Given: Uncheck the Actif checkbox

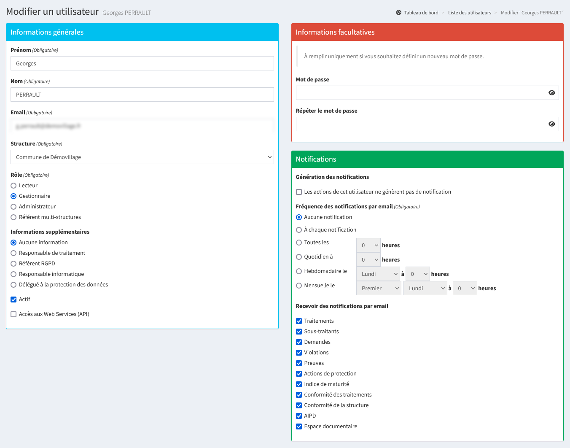Looking at the screenshot, I should coord(13,300).
